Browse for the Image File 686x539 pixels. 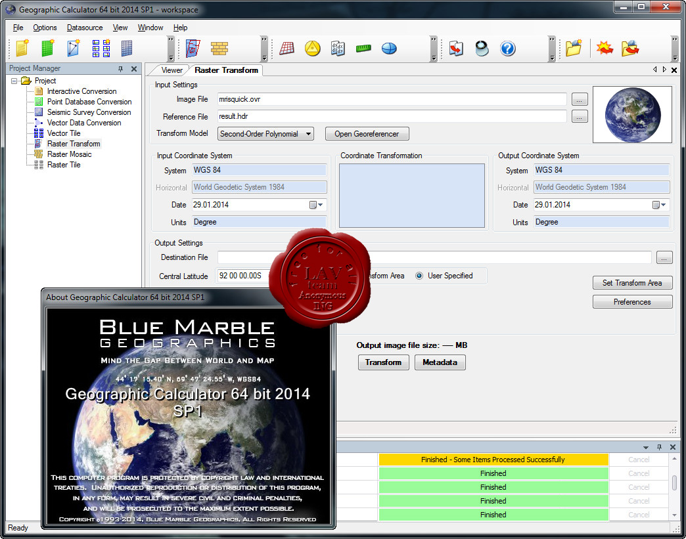580,100
